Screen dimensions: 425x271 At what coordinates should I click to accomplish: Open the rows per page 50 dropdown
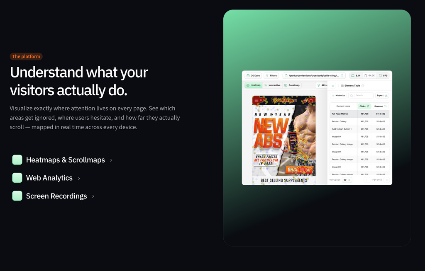point(347,180)
